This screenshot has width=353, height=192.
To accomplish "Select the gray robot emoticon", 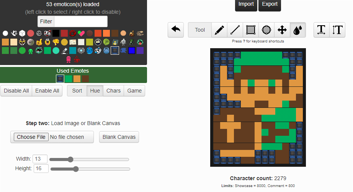I will (x=123, y=42).
